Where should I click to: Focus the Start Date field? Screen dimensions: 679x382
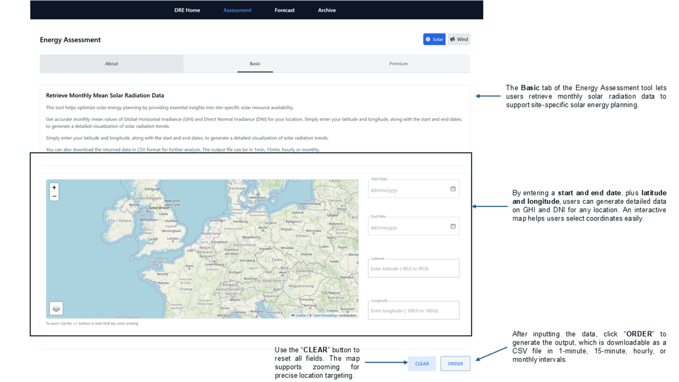tap(413, 189)
